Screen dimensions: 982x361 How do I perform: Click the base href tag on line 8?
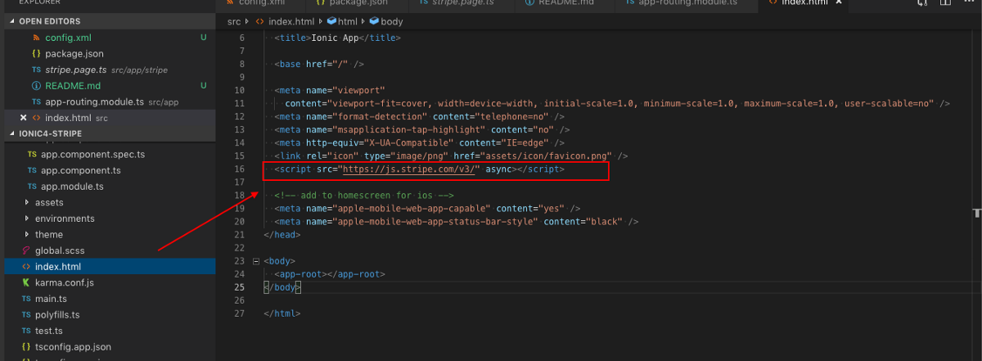(x=319, y=64)
